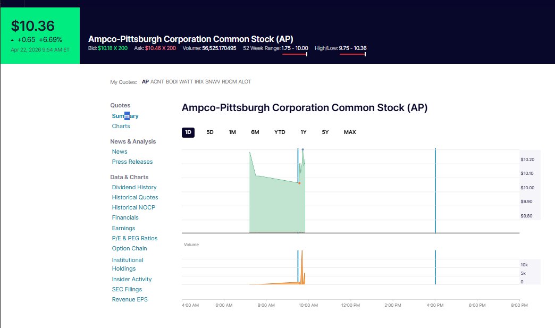This screenshot has height=328, width=555.
Task: Open P/E & PEG Ratios page
Action: coord(134,239)
